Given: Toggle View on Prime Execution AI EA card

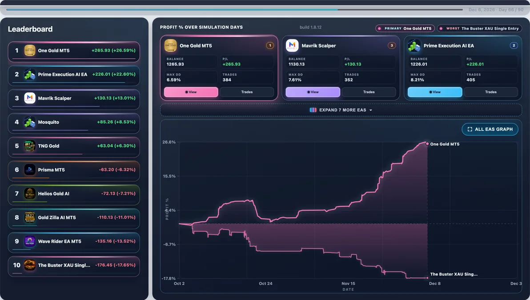Looking at the screenshot, I should [435, 92].
